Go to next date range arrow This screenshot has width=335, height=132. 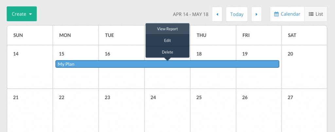click(256, 14)
